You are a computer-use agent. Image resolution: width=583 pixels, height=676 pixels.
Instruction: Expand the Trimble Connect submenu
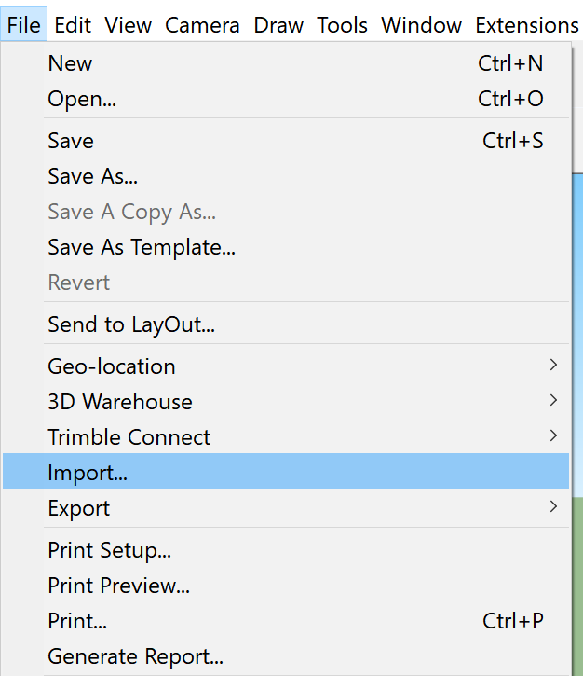pos(286,437)
